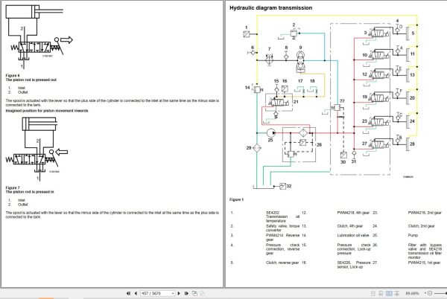Viewport: 447px width, 299px height.
Task: Go to the next page
Action: (x=179, y=293)
